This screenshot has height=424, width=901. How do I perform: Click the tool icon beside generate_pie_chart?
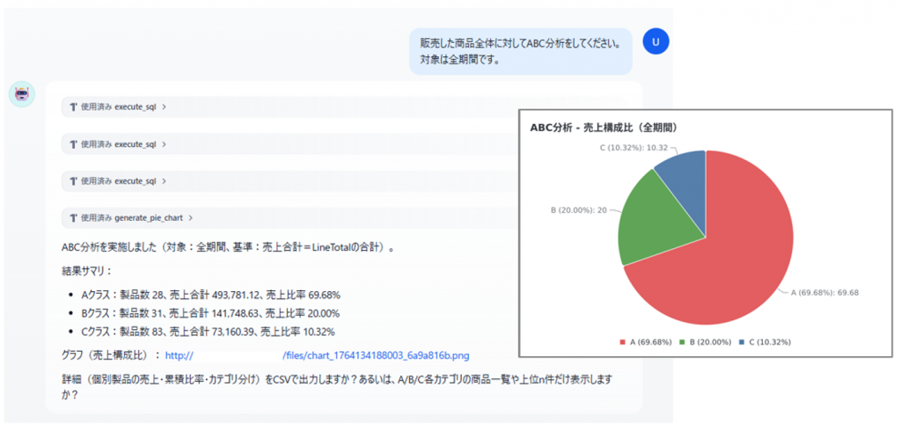[73, 217]
